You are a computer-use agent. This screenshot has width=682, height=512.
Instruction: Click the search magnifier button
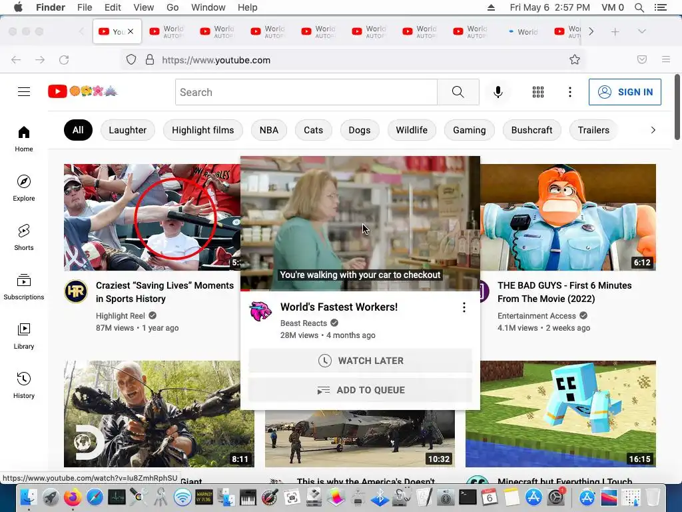click(x=458, y=92)
